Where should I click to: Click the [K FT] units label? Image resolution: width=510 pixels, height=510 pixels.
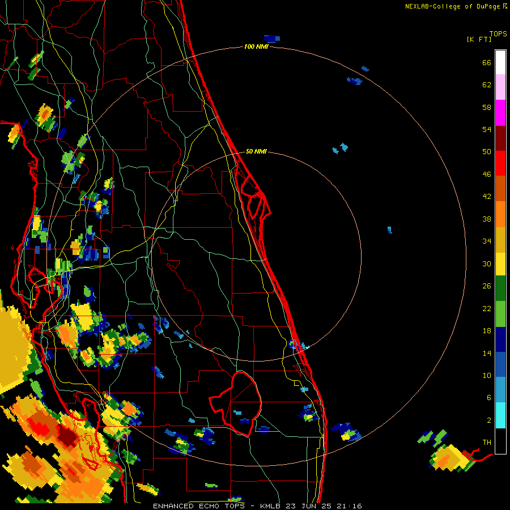tap(479, 40)
